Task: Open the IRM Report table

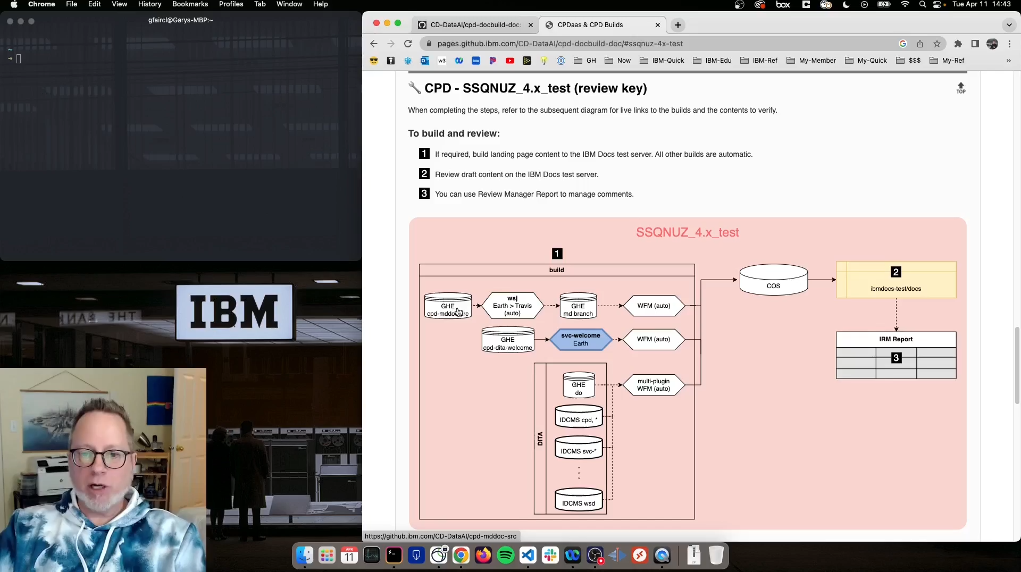Action: pos(896,355)
